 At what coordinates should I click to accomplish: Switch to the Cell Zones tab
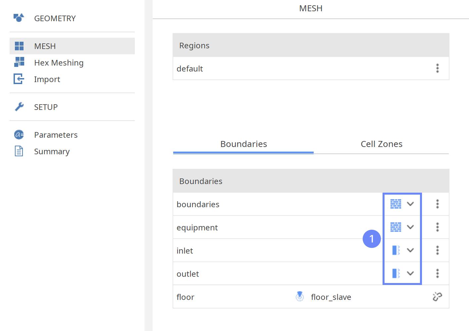(x=381, y=144)
